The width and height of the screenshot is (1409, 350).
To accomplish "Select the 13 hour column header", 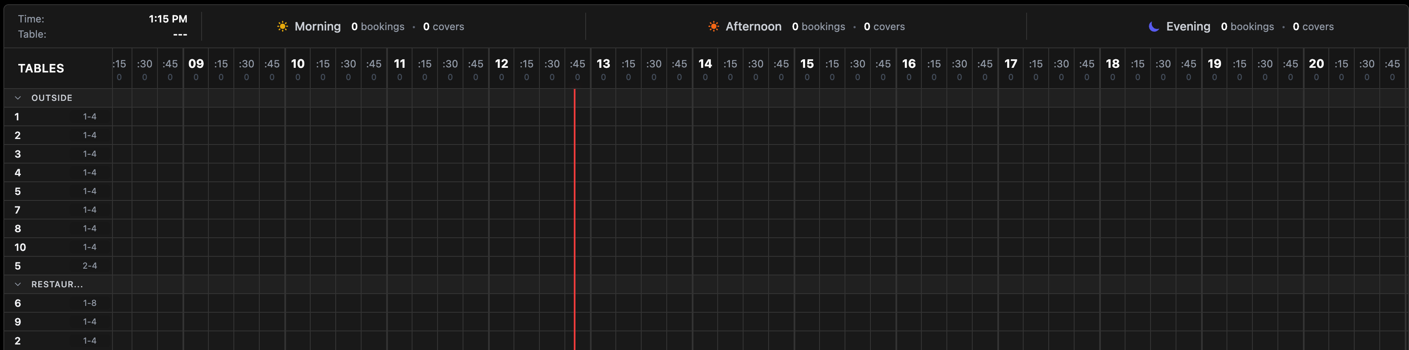I will (x=603, y=64).
